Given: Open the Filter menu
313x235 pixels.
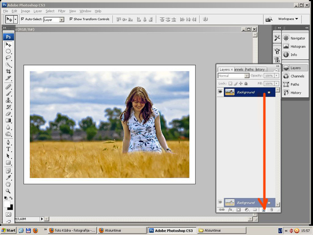Looking at the screenshot, I should (61, 11).
